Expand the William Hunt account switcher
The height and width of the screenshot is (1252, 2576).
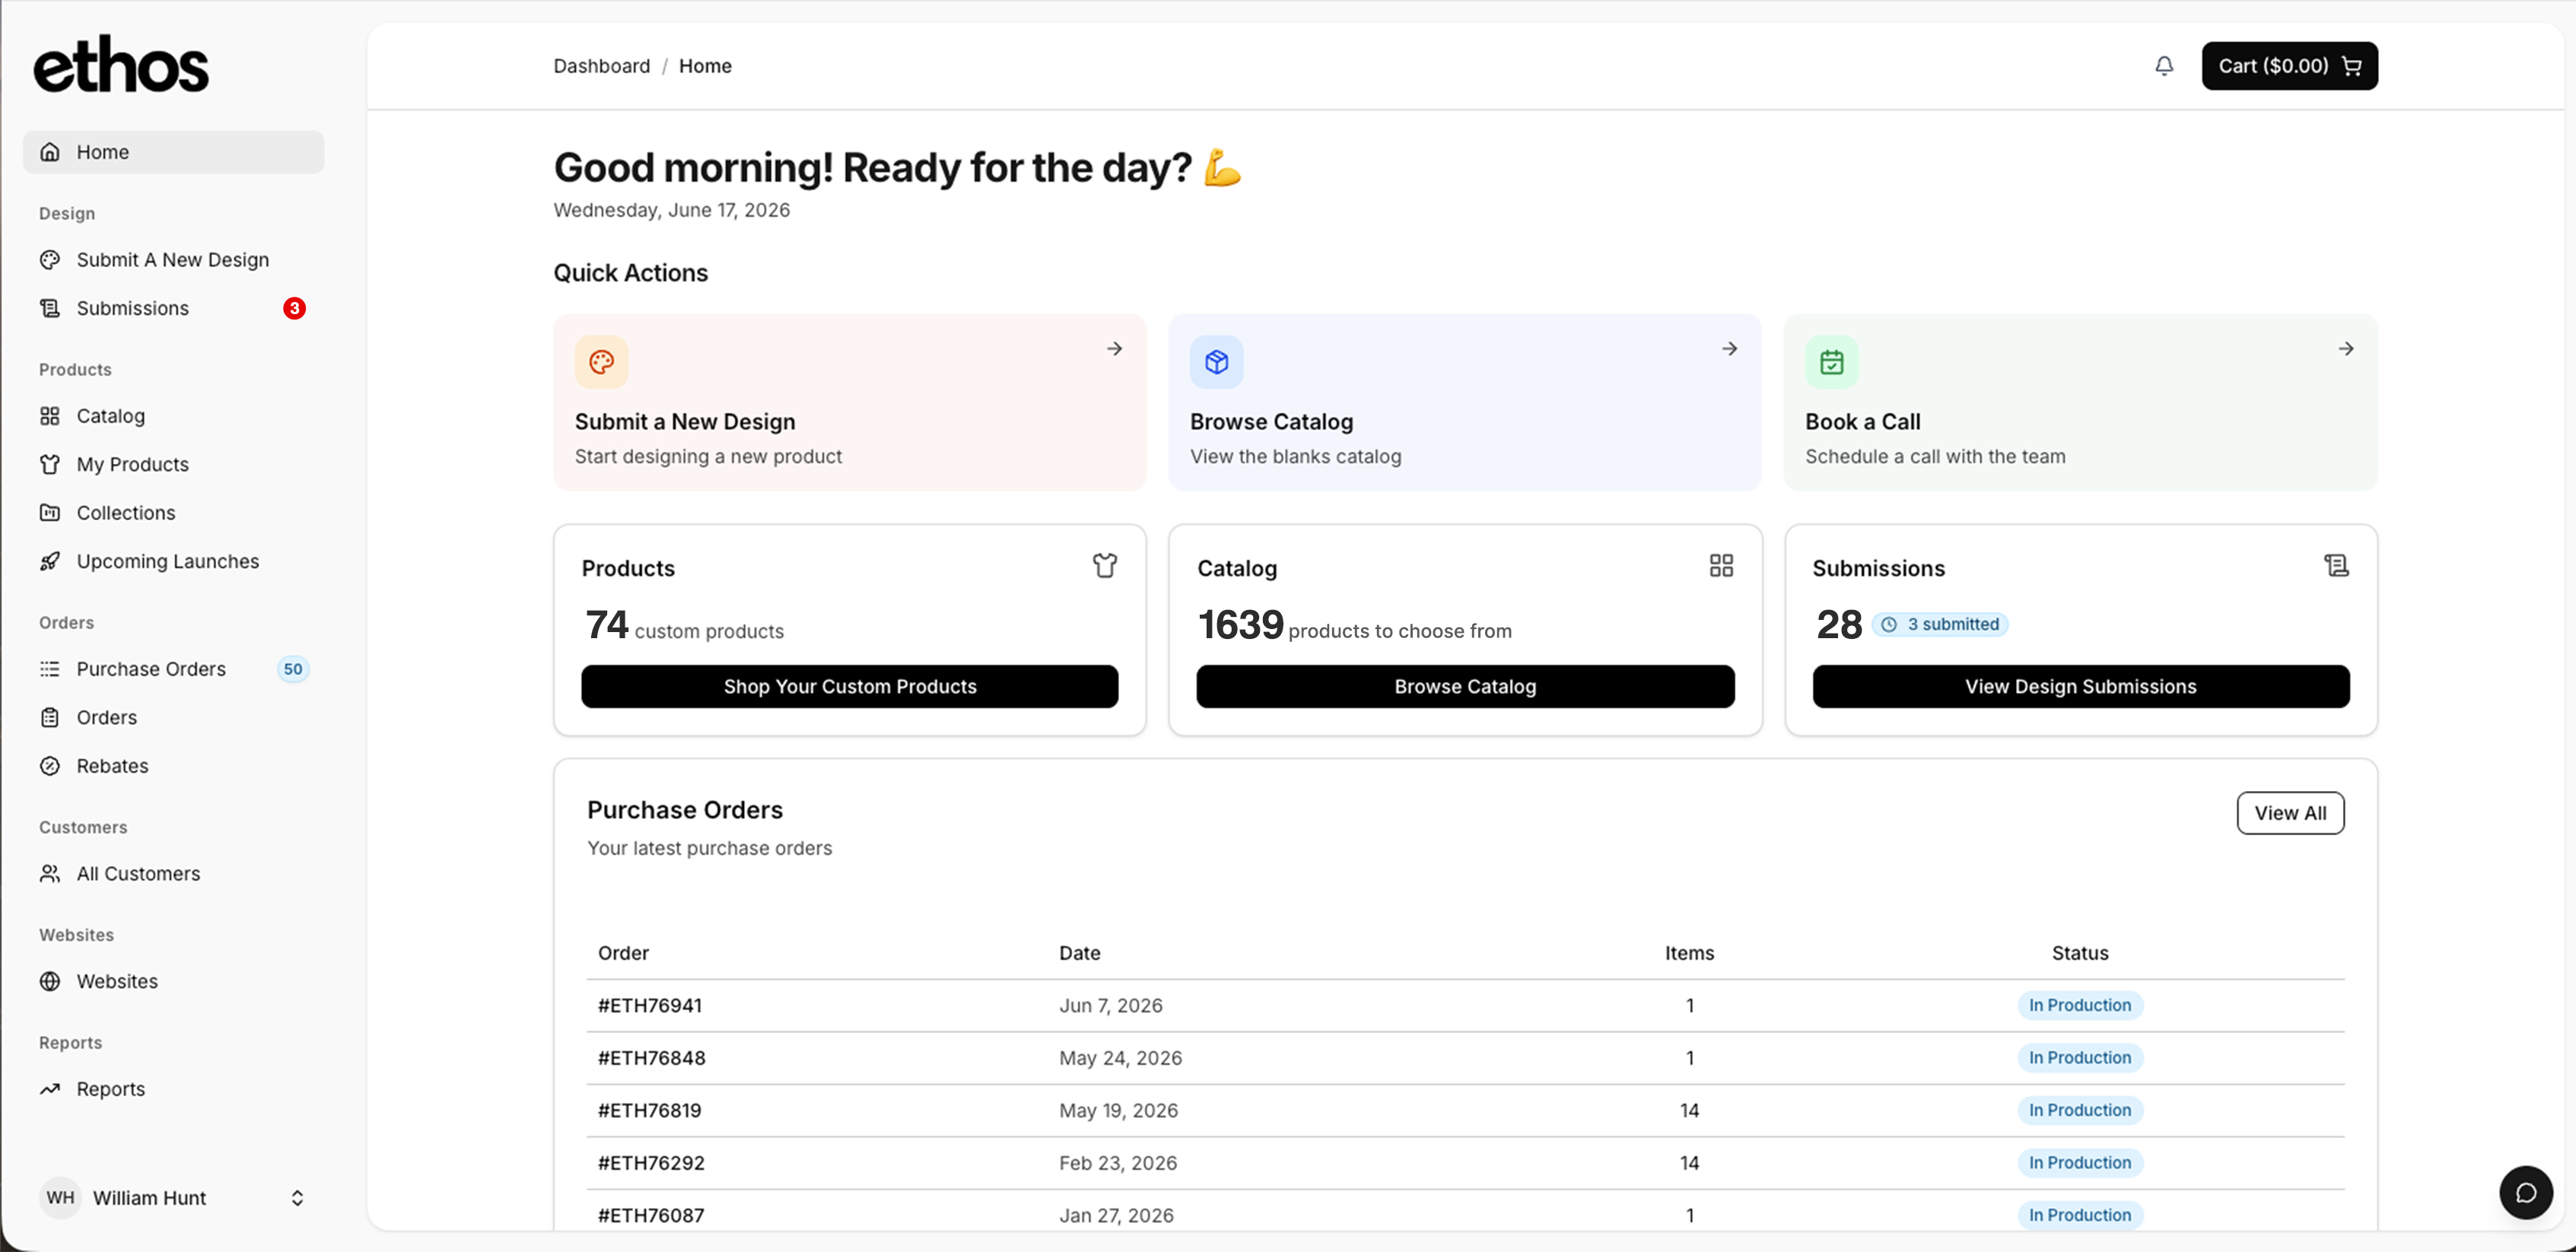click(x=297, y=1197)
